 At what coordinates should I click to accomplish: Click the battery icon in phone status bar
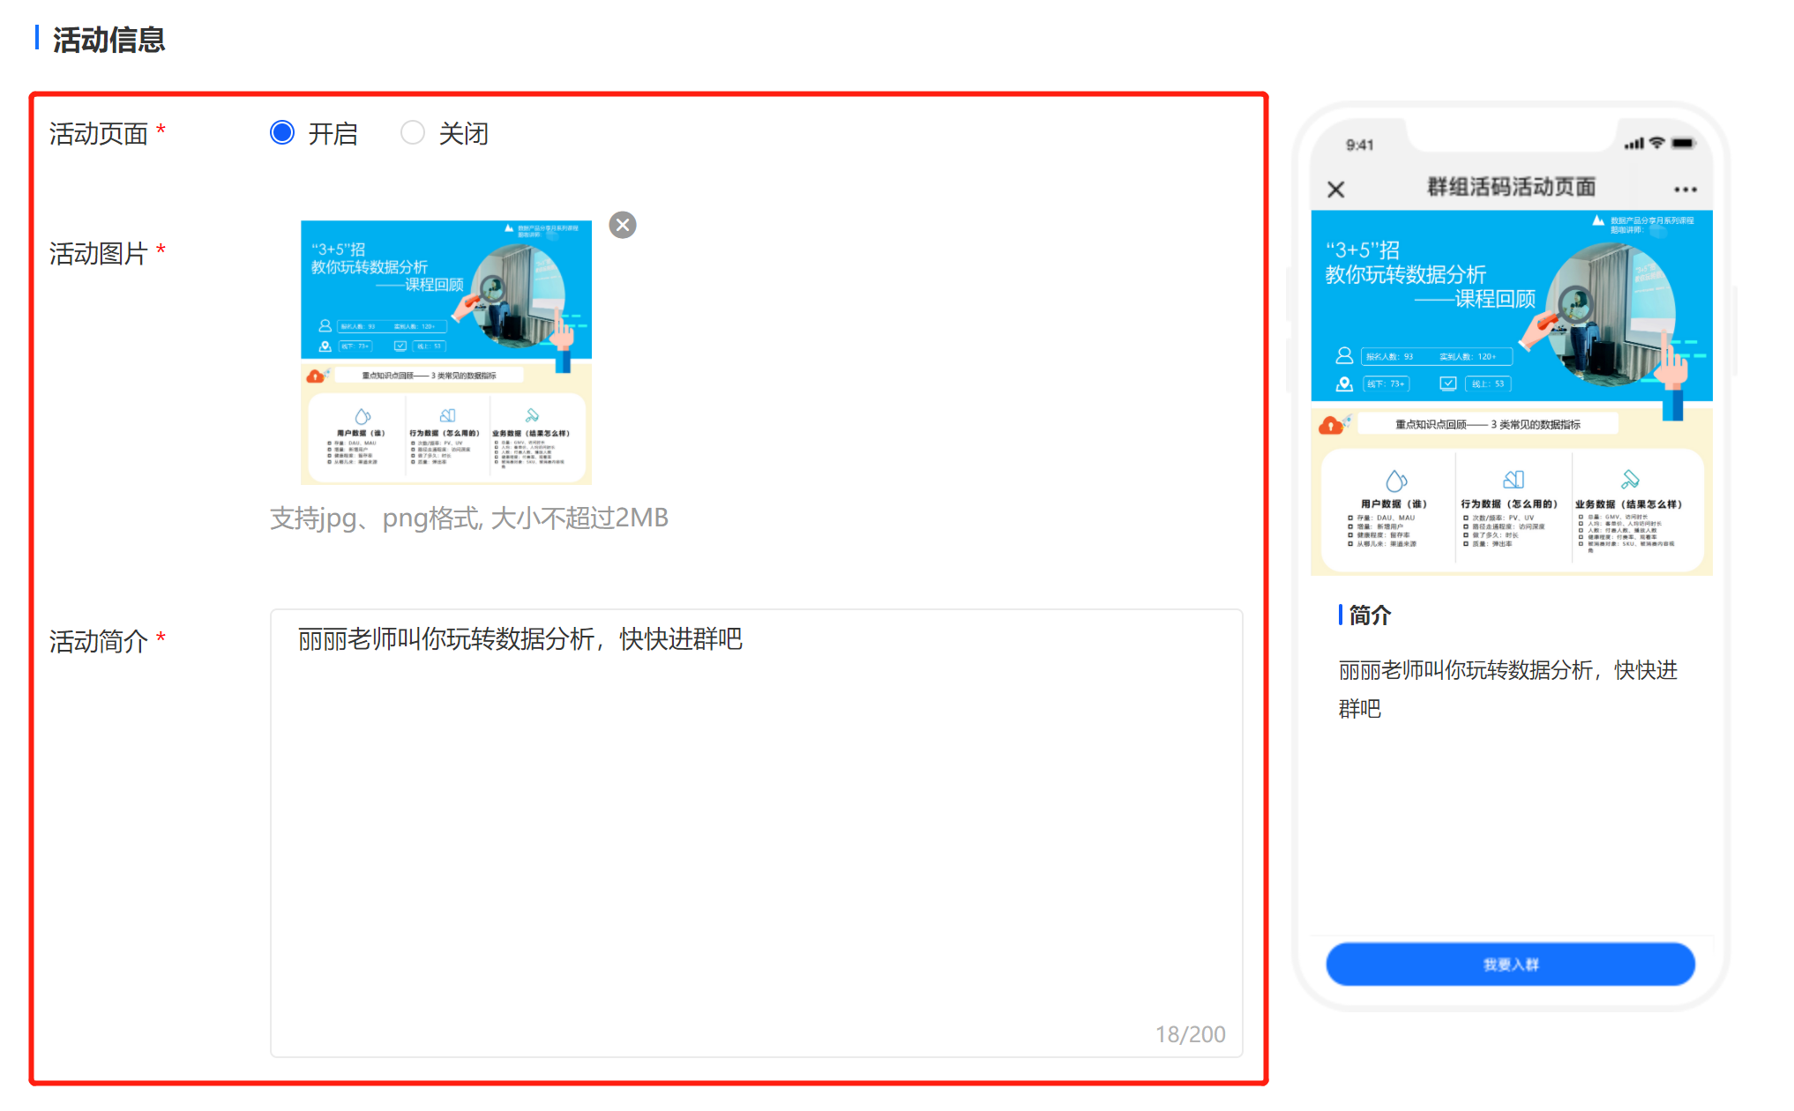1683,143
